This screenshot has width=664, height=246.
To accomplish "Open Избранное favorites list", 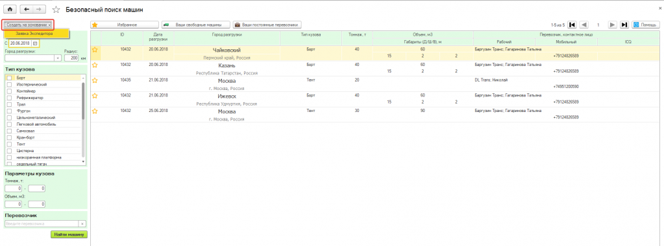I will pos(125,25).
